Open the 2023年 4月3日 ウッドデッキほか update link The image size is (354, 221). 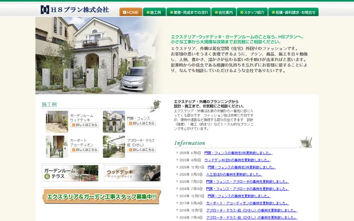[x=238, y=160]
